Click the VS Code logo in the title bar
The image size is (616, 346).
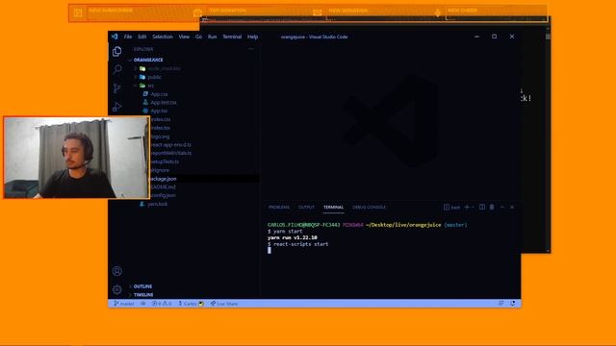pyautogui.click(x=115, y=37)
